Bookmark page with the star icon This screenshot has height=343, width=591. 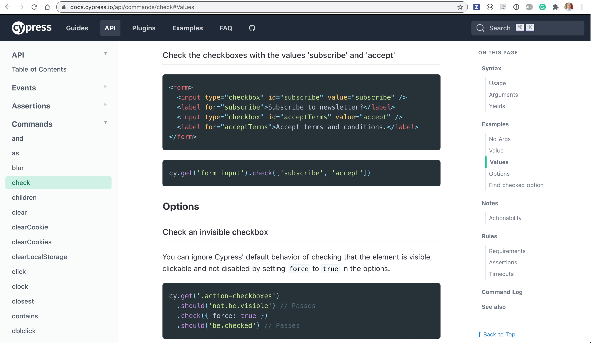coord(460,7)
